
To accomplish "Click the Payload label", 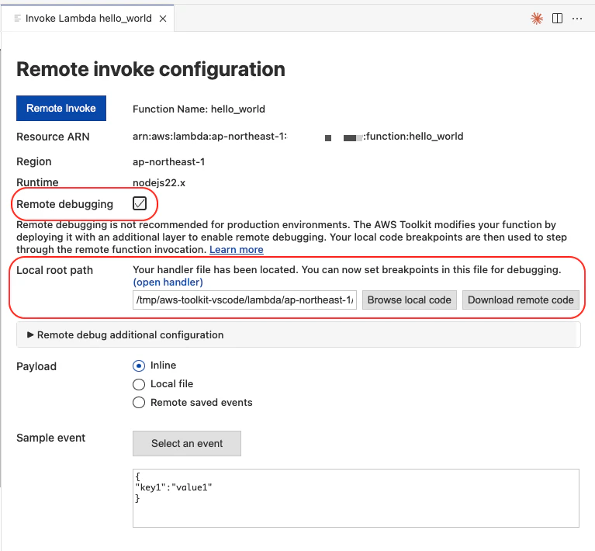I will 36,366.
